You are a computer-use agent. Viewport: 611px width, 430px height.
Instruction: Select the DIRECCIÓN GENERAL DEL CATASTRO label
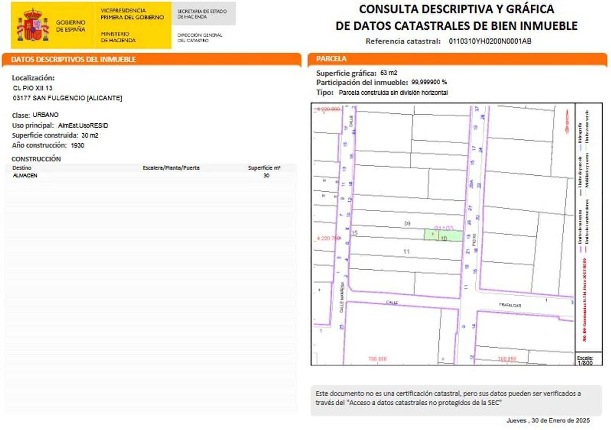(200, 37)
